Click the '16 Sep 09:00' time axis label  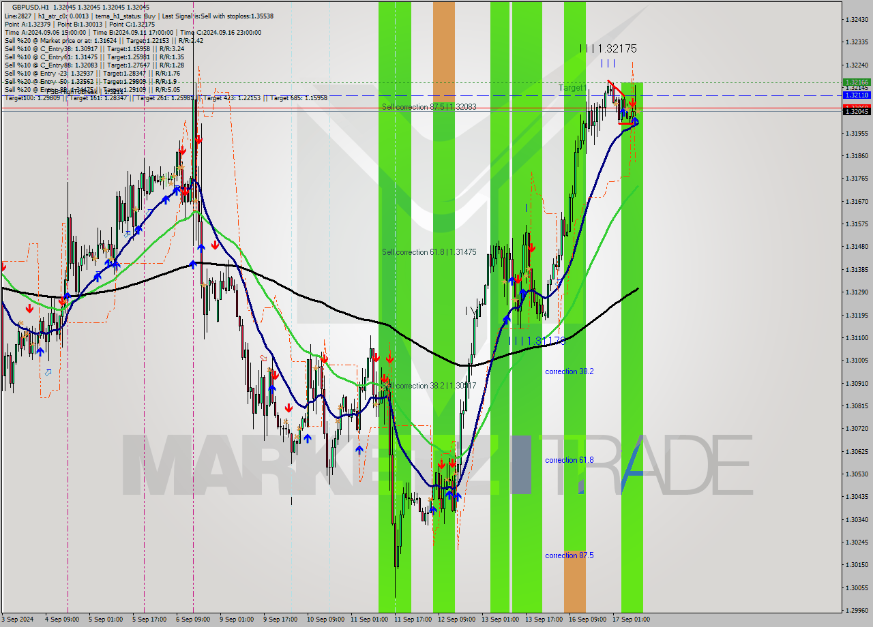pyautogui.click(x=587, y=620)
